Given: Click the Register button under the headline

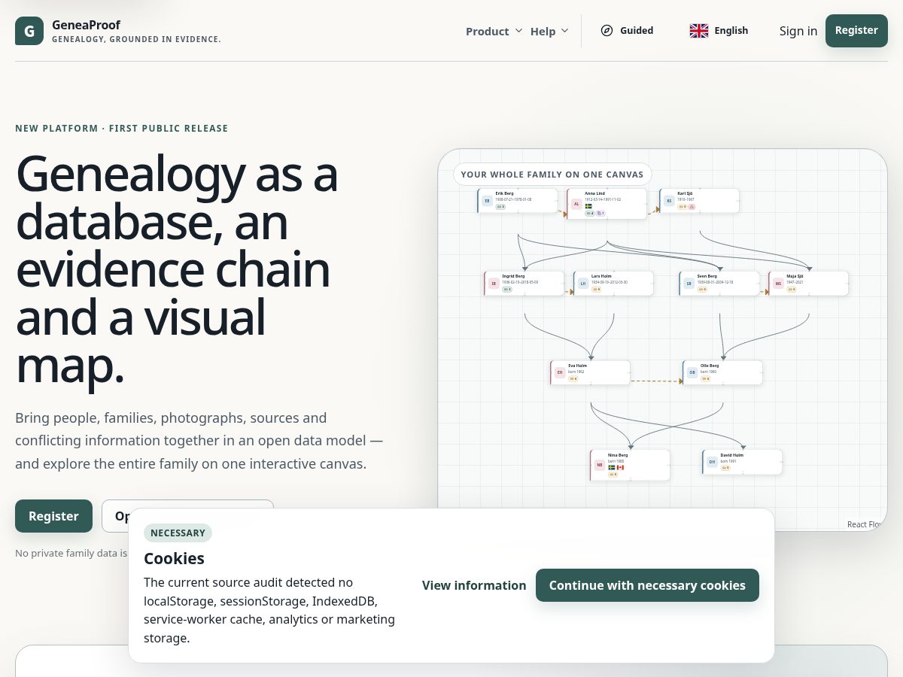Looking at the screenshot, I should click(53, 516).
